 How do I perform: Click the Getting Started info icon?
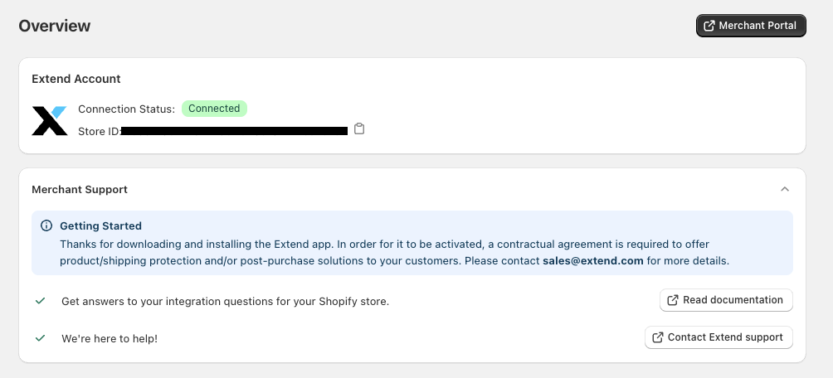click(x=46, y=225)
